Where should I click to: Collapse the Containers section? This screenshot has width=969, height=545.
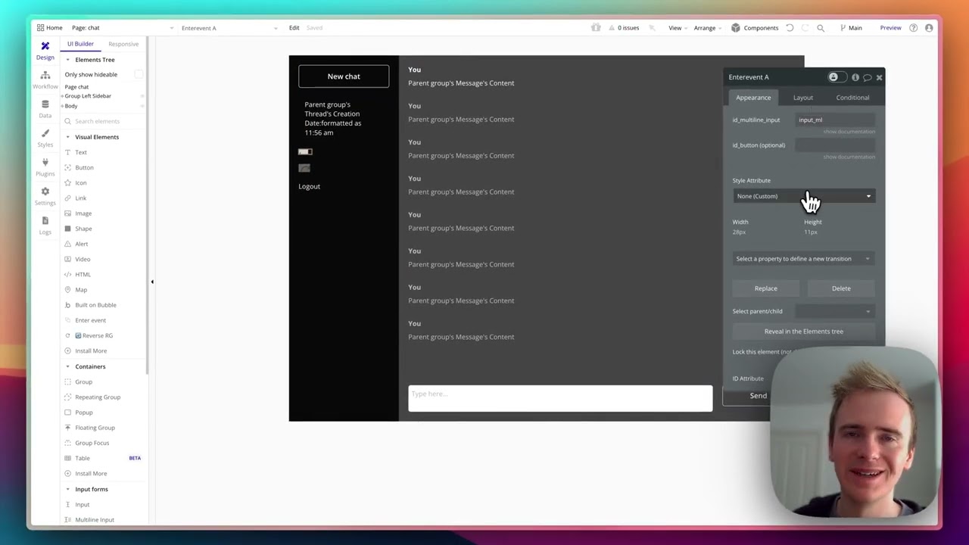click(67, 366)
